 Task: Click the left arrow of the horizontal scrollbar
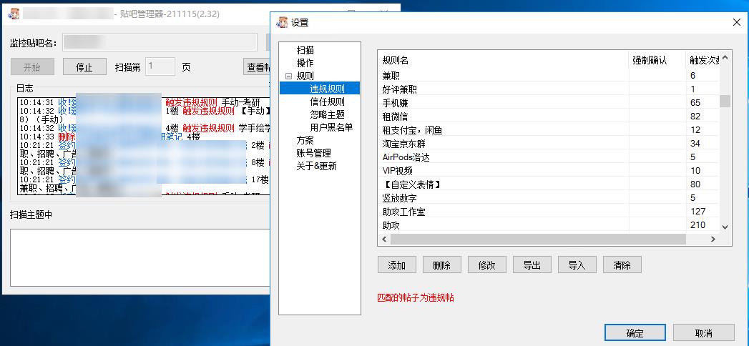pos(384,239)
